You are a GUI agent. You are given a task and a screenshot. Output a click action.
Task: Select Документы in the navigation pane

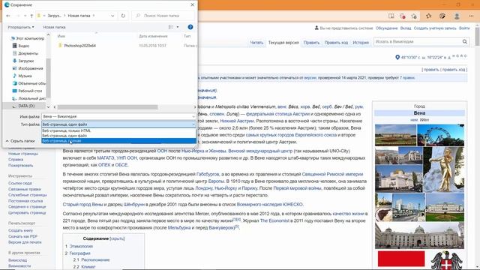tap(28, 53)
